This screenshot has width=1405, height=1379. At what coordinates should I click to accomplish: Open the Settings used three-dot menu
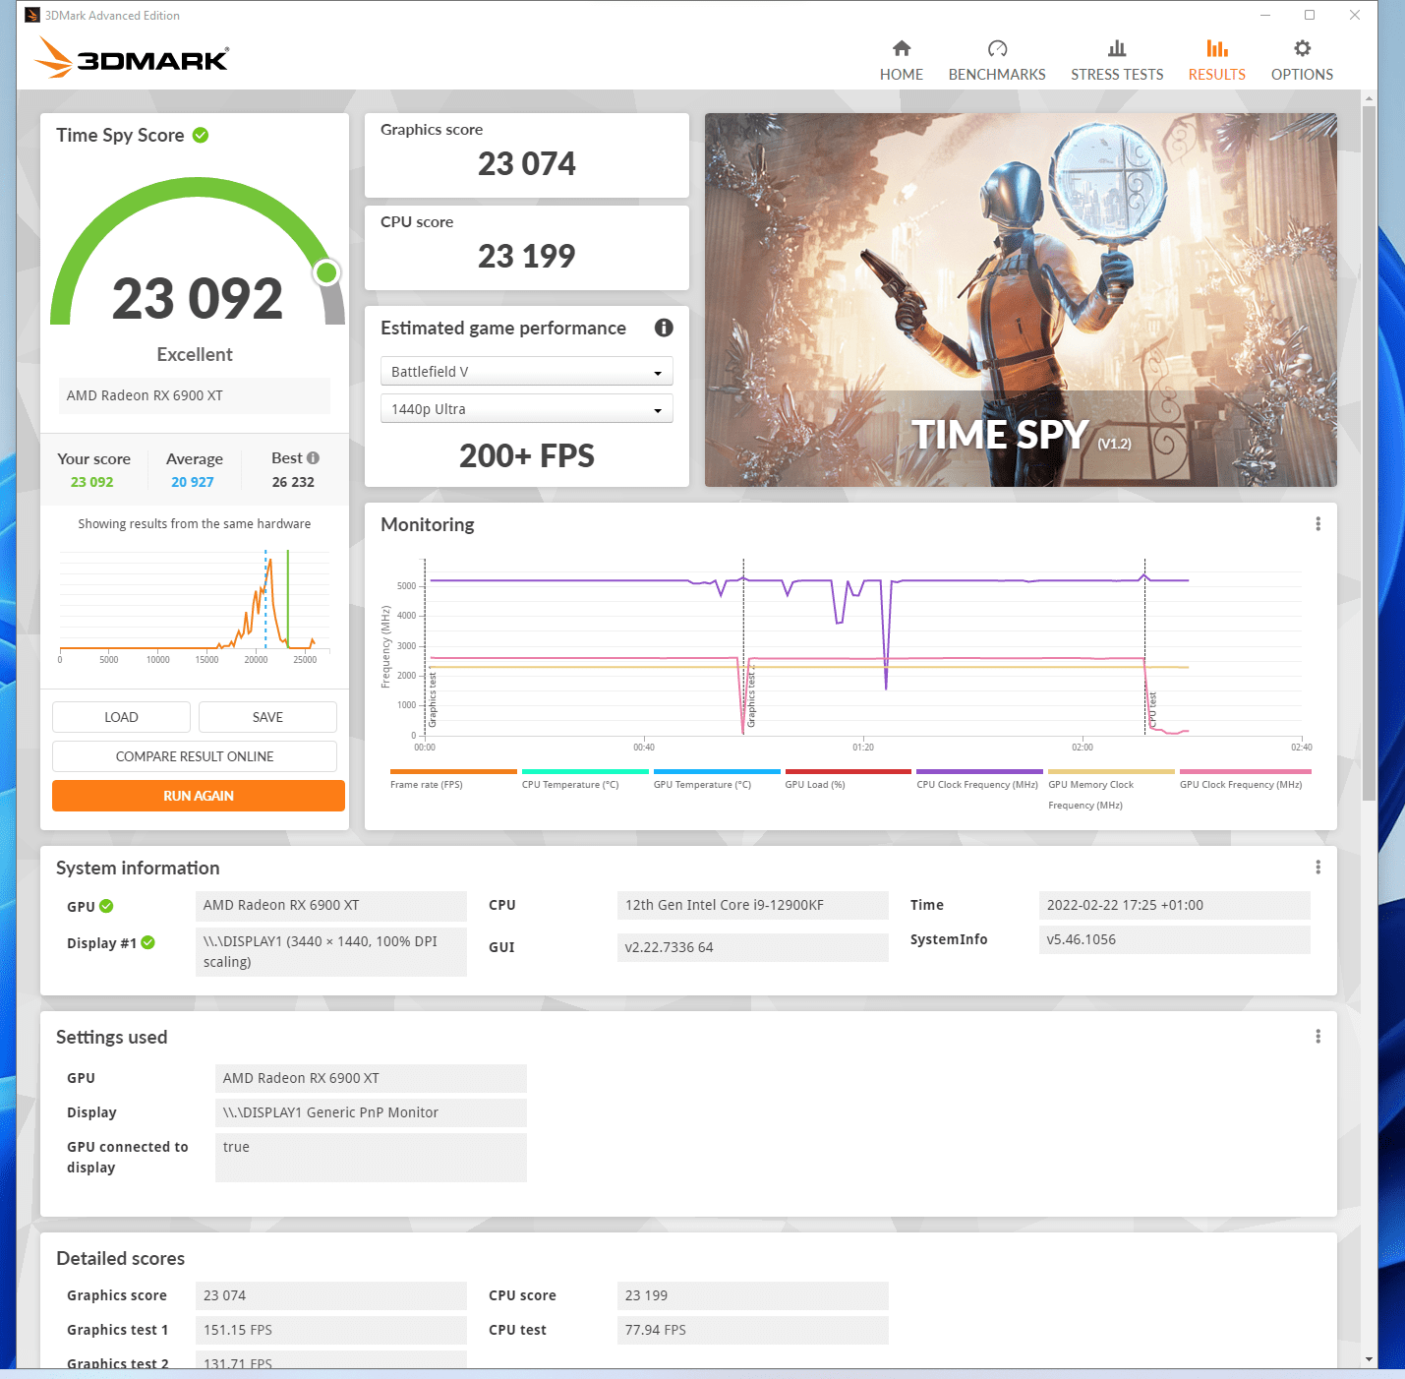click(1317, 1036)
